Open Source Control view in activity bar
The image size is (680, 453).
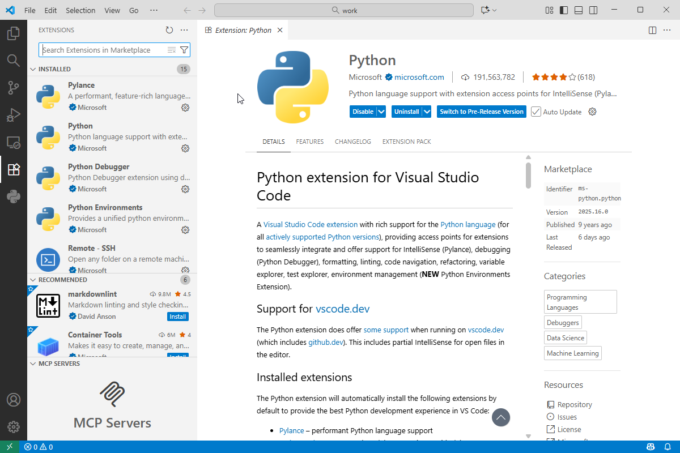tap(14, 87)
